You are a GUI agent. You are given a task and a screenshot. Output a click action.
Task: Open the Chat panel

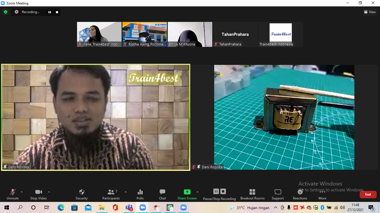coord(162,194)
